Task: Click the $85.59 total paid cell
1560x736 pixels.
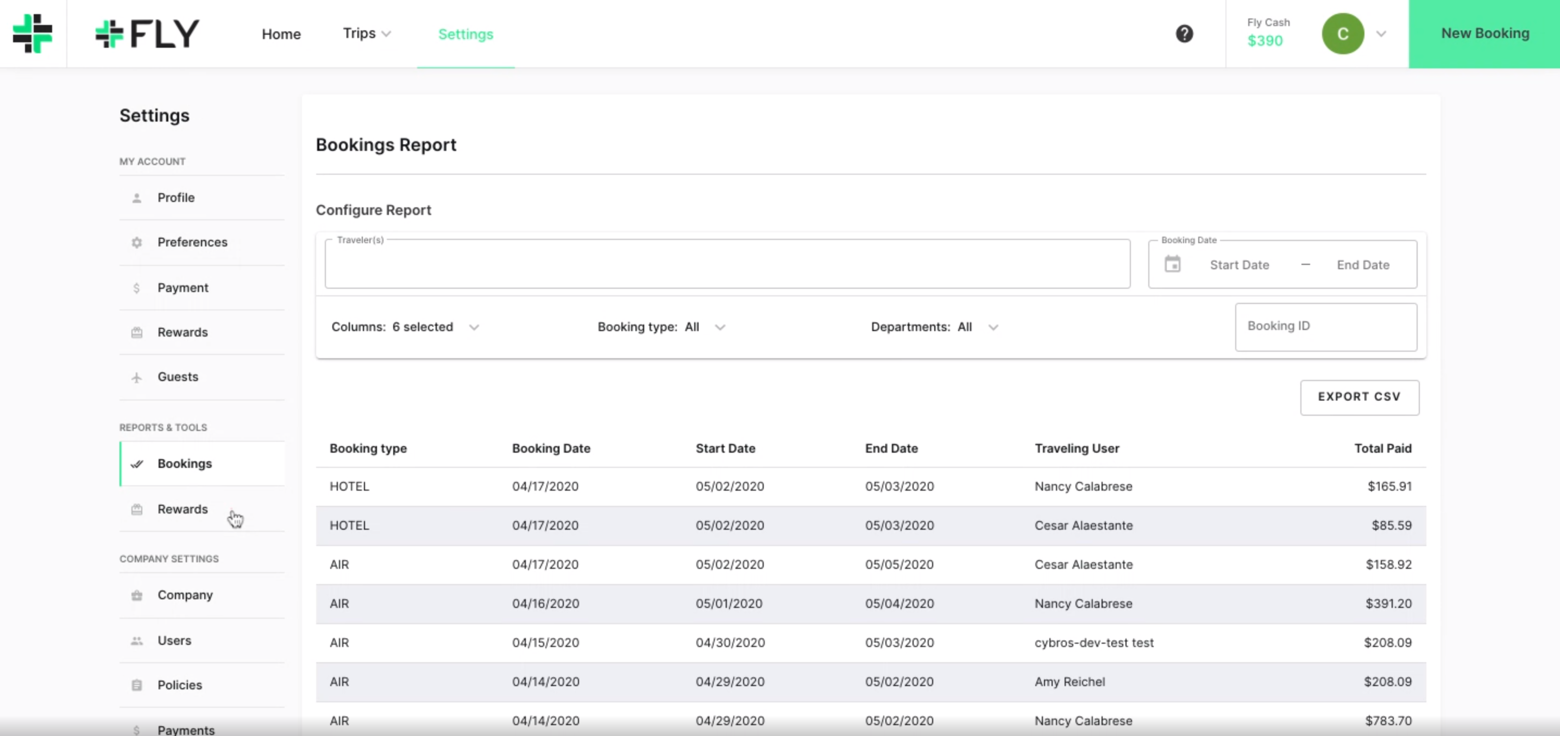Action: [x=1391, y=525]
